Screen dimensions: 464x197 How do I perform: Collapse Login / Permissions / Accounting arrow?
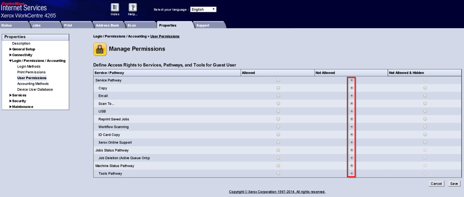point(10,61)
